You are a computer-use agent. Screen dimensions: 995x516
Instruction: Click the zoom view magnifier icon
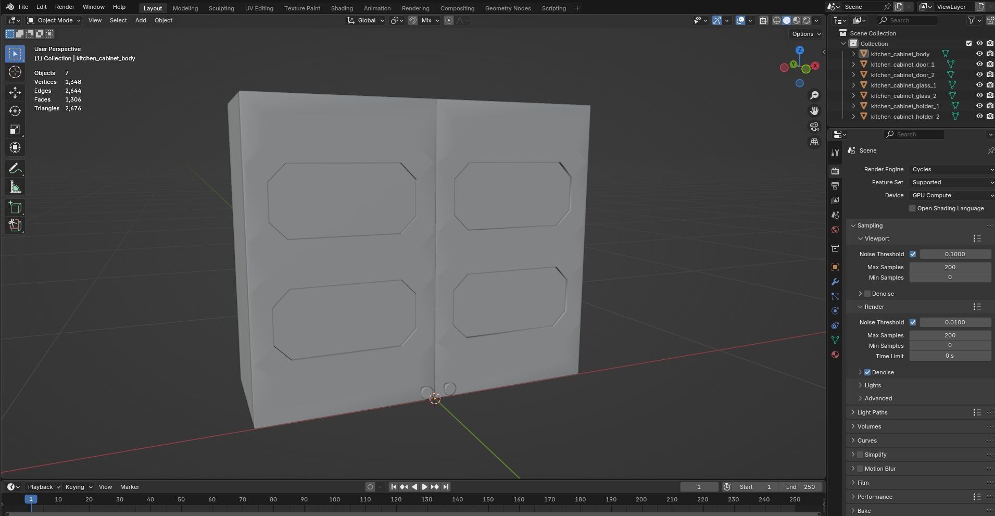[x=814, y=95]
